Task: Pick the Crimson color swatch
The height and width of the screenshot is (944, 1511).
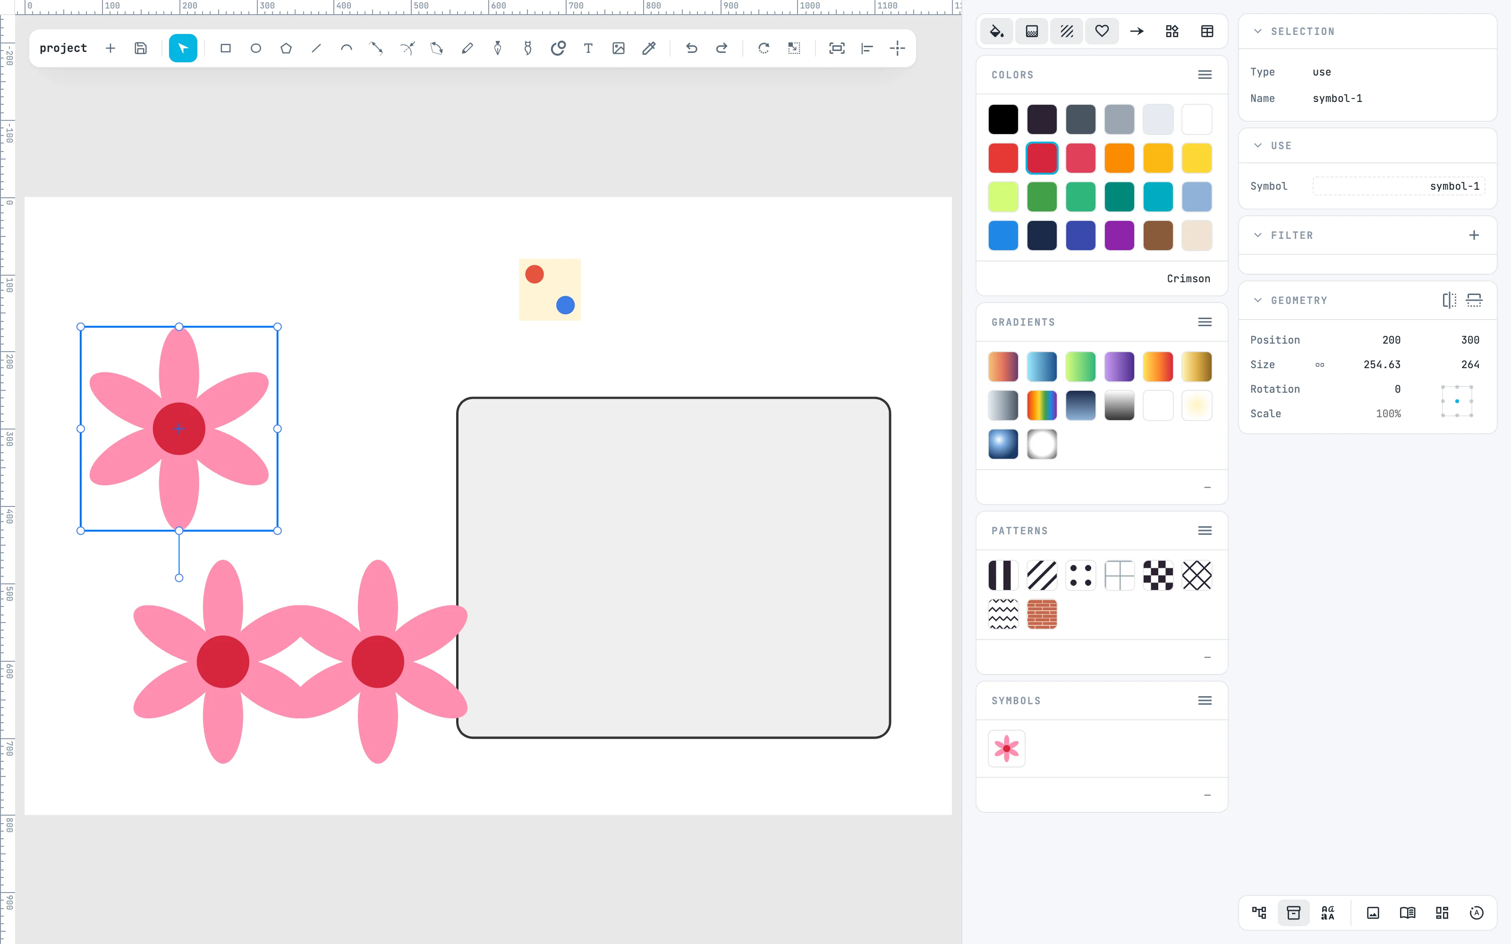Action: (1042, 158)
